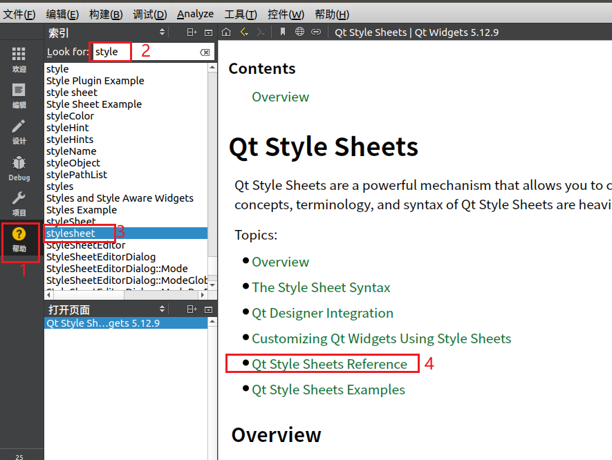Select 'styleHints' index entry
Image resolution: width=612 pixels, height=460 pixels.
coord(126,139)
